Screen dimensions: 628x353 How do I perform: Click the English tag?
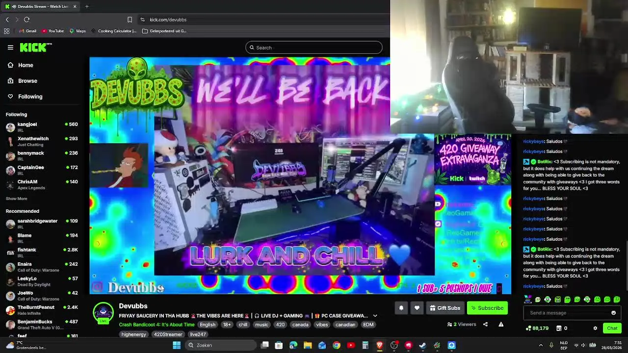click(x=208, y=325)
